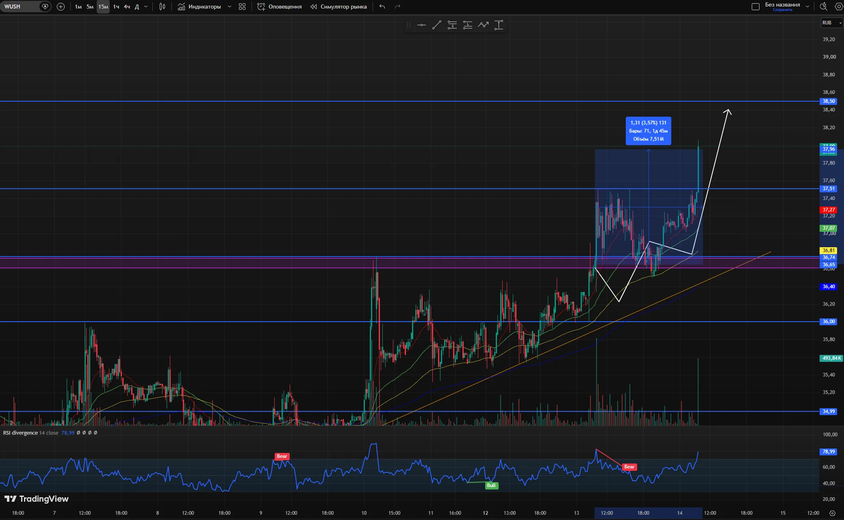The width and height of the screenshot is (844, 520).
Task: Switch to the 1ч timeframe
Action: pyautogui.click(x=116, y=7)
